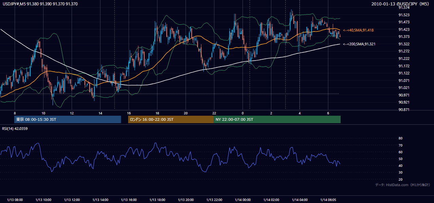Click the 91.172 price axis label
The width and height of the screenshot is (434, 203).
(x=404, y=66)
